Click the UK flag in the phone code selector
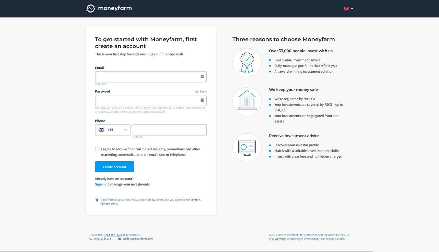 102,130
